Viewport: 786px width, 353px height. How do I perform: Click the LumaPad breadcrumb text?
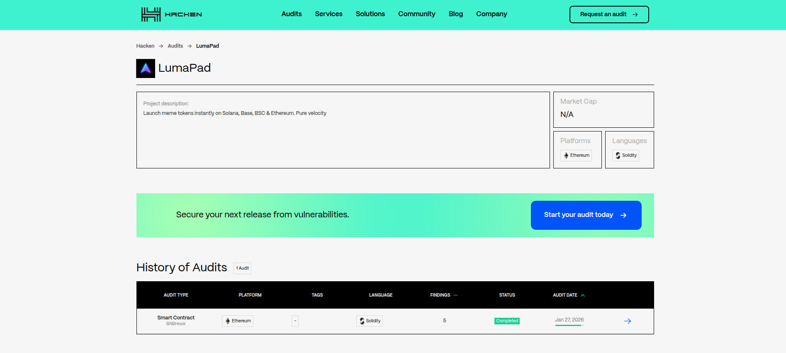207,46
